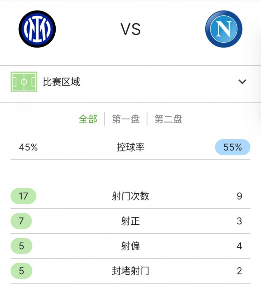This screenshot has width=261, height=304.
Task: Select the 封堵射门 stat label
Action: 130,271
